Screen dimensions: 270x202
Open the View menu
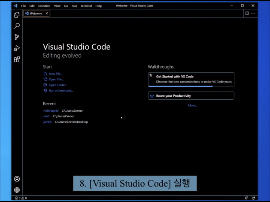coord(57,6)
